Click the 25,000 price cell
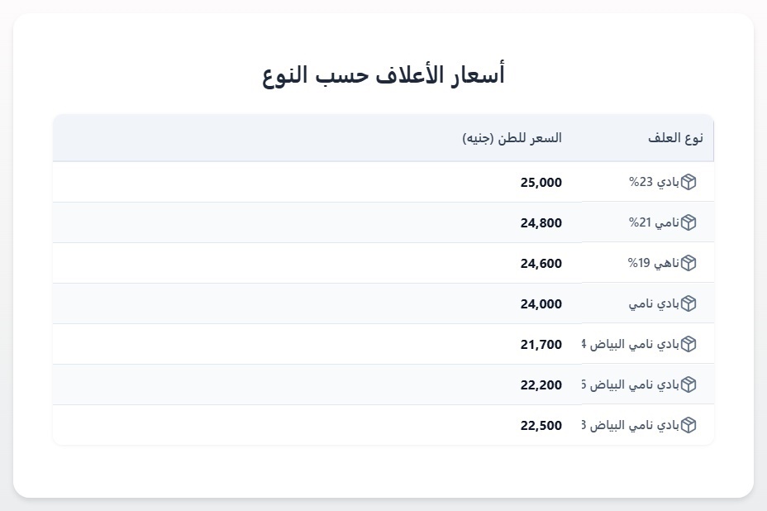Image resolution: width=767 pixels, height=511 pixels. (541, 182)
